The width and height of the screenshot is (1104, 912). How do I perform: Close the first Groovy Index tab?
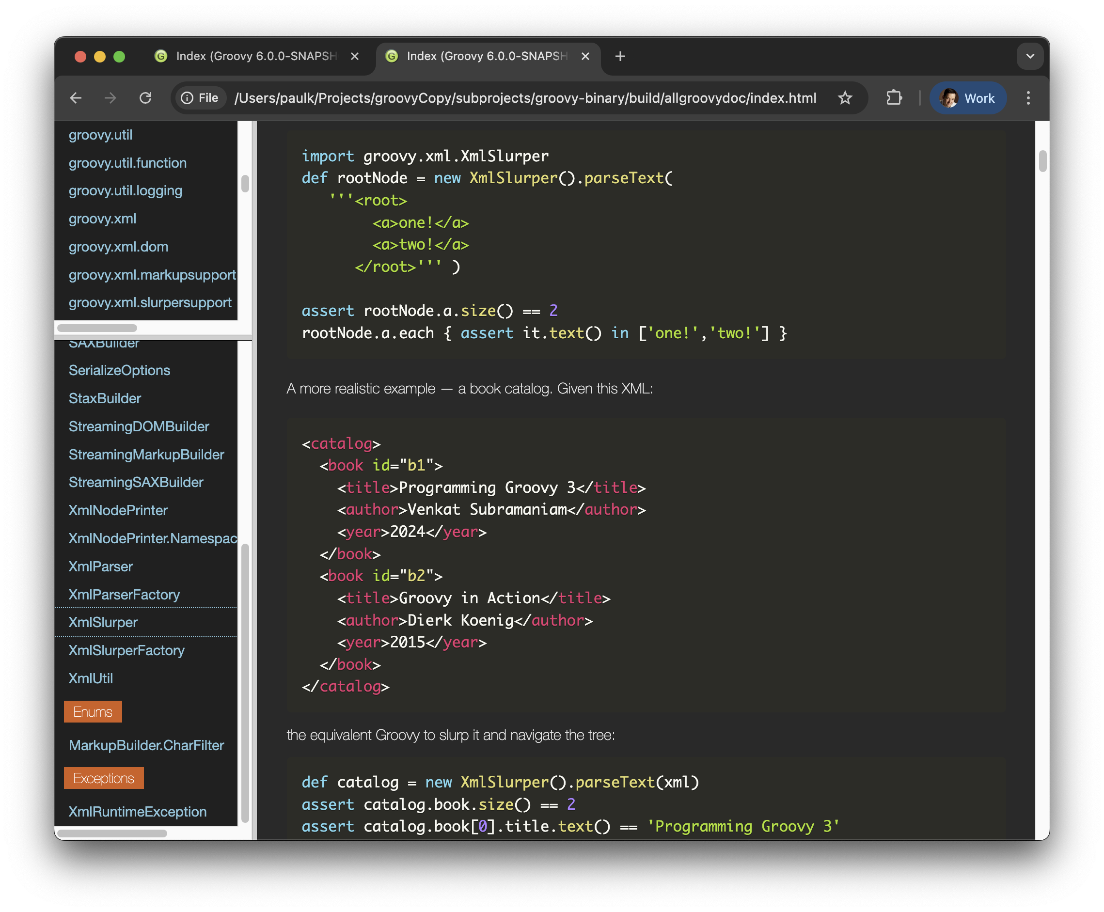click(355, 56)
